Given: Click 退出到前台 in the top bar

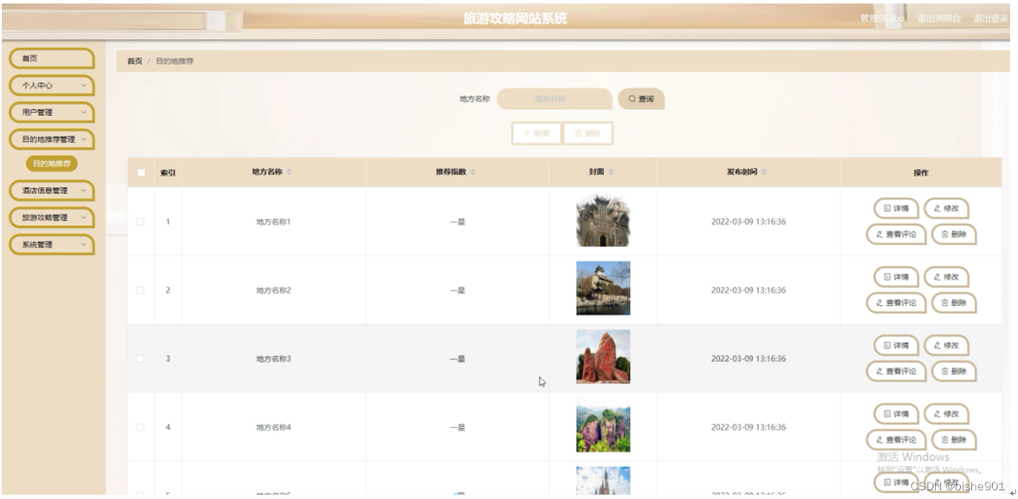Looking at the screenshot, I should click(939, 18).
